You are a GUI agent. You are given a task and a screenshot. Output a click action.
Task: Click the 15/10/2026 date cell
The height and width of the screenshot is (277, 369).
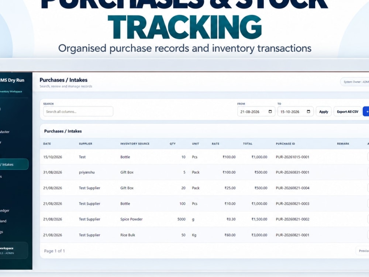[53, 157]
